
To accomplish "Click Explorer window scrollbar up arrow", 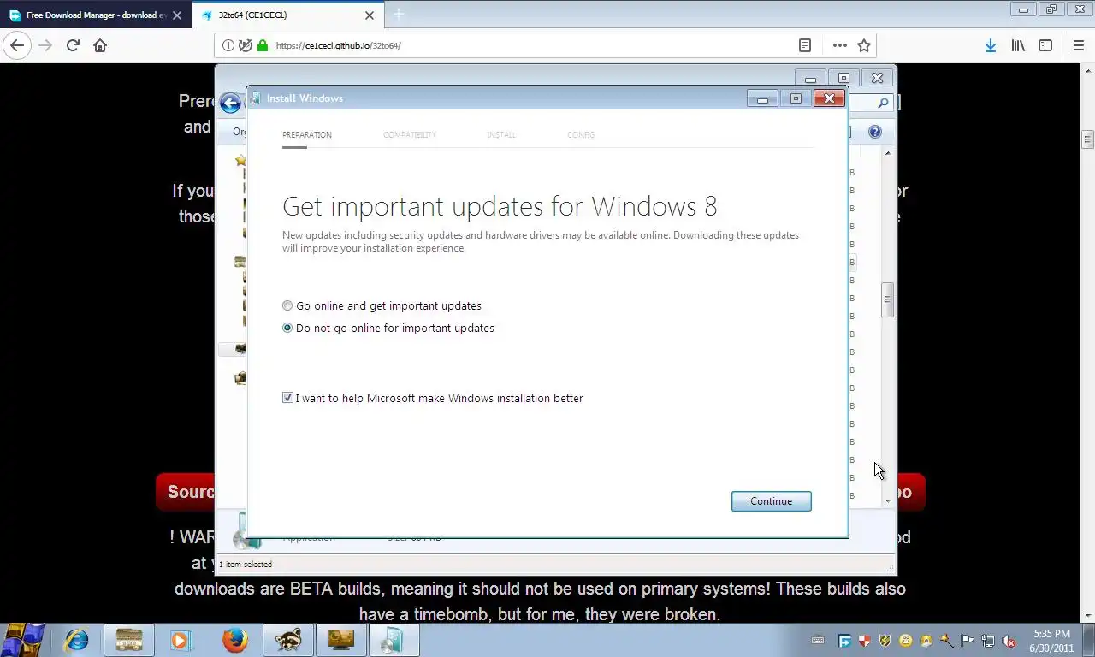I will point(888,153).
